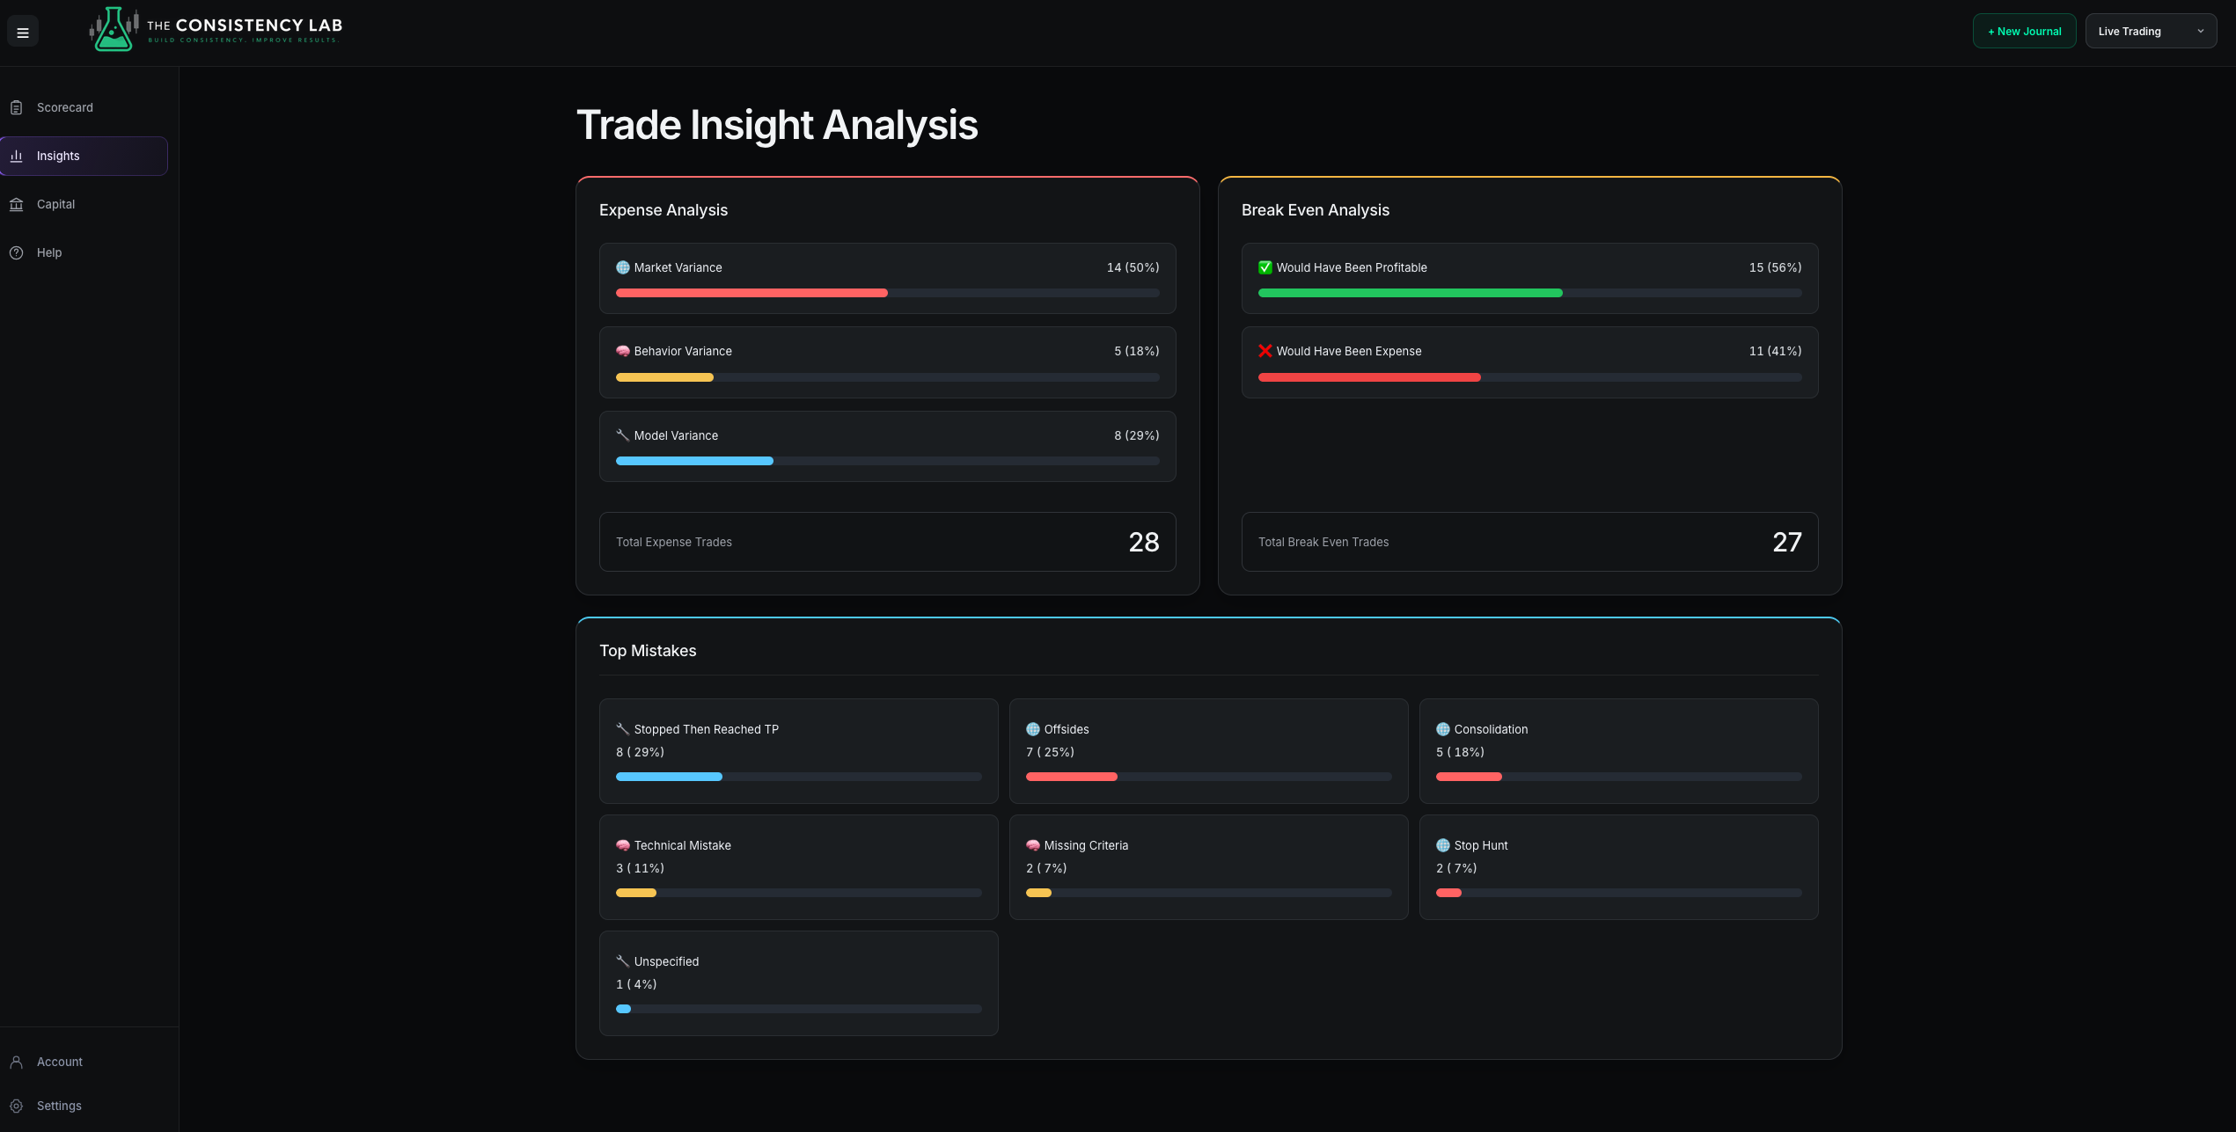2236x1132 pixels.
Task: Click the Account person icon
Action: click(x=16, y=1062)
